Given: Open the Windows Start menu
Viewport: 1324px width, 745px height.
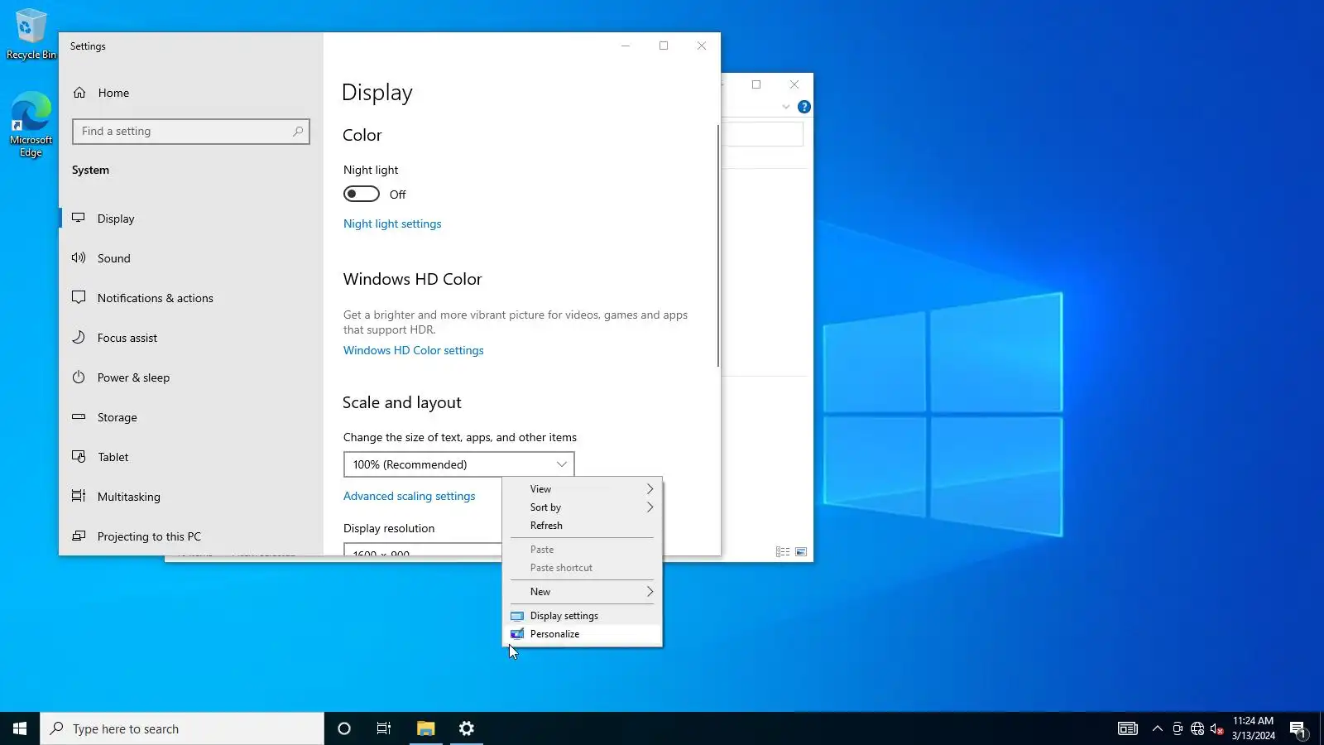Looking at the screenshot, I should [20, 728].
